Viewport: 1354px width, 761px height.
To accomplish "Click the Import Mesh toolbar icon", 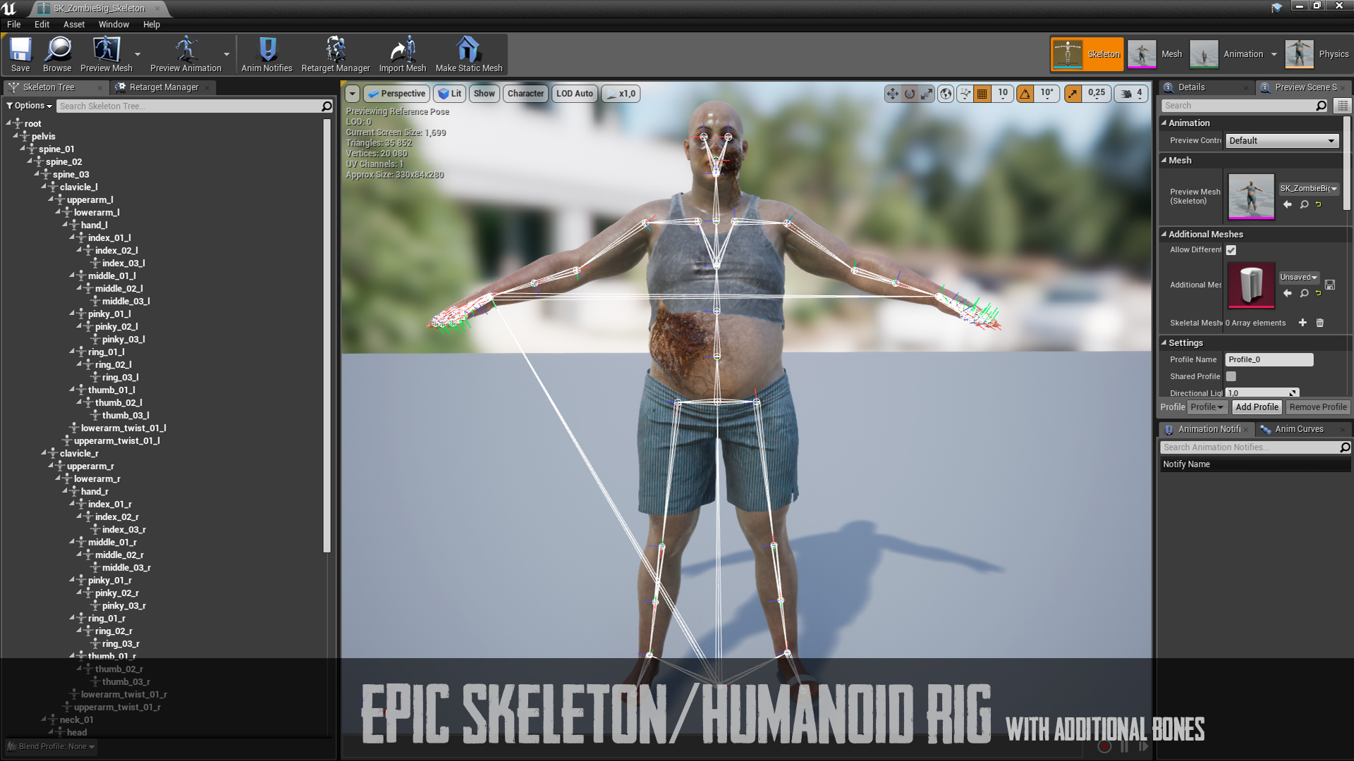I will pos(402,55).
